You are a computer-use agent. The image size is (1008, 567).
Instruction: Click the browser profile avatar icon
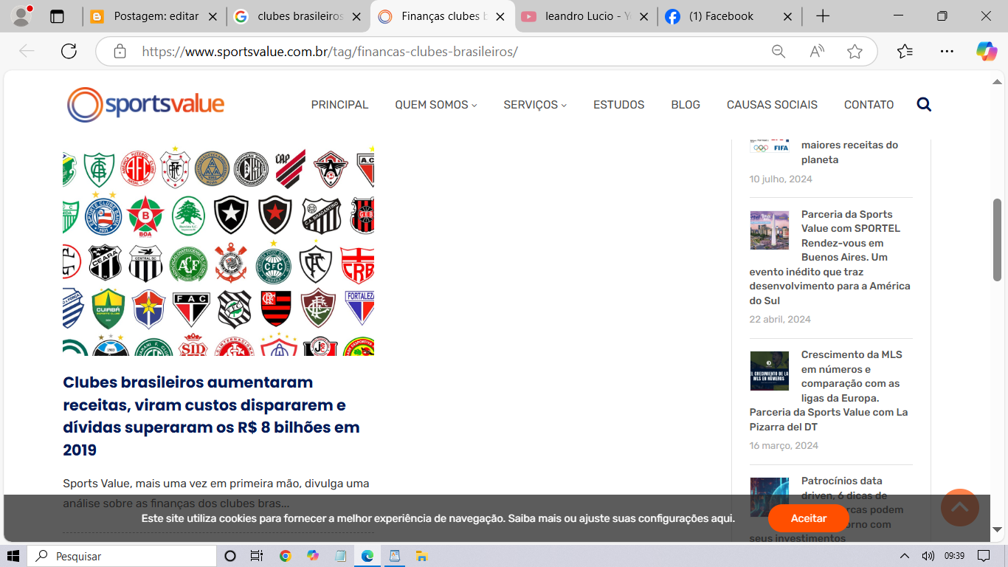coord(22,16)
